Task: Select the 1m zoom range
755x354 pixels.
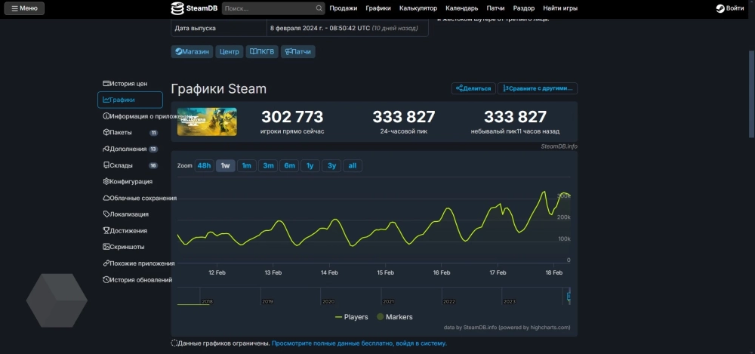Action: tap(246, 165)
